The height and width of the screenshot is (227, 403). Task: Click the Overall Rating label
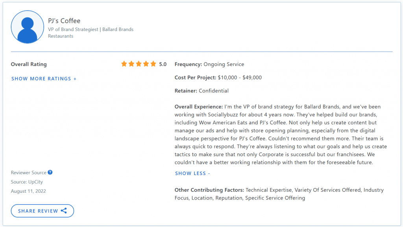(x=29, y=64)
